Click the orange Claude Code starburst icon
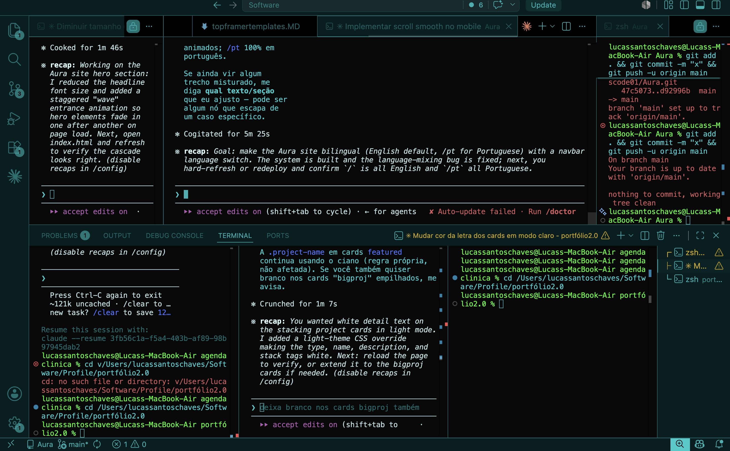The width and height of the screenshot is (730, 451). coord(527,27)
